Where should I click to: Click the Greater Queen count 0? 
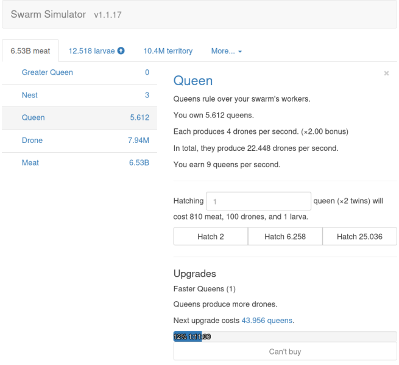tap(147, 72)
